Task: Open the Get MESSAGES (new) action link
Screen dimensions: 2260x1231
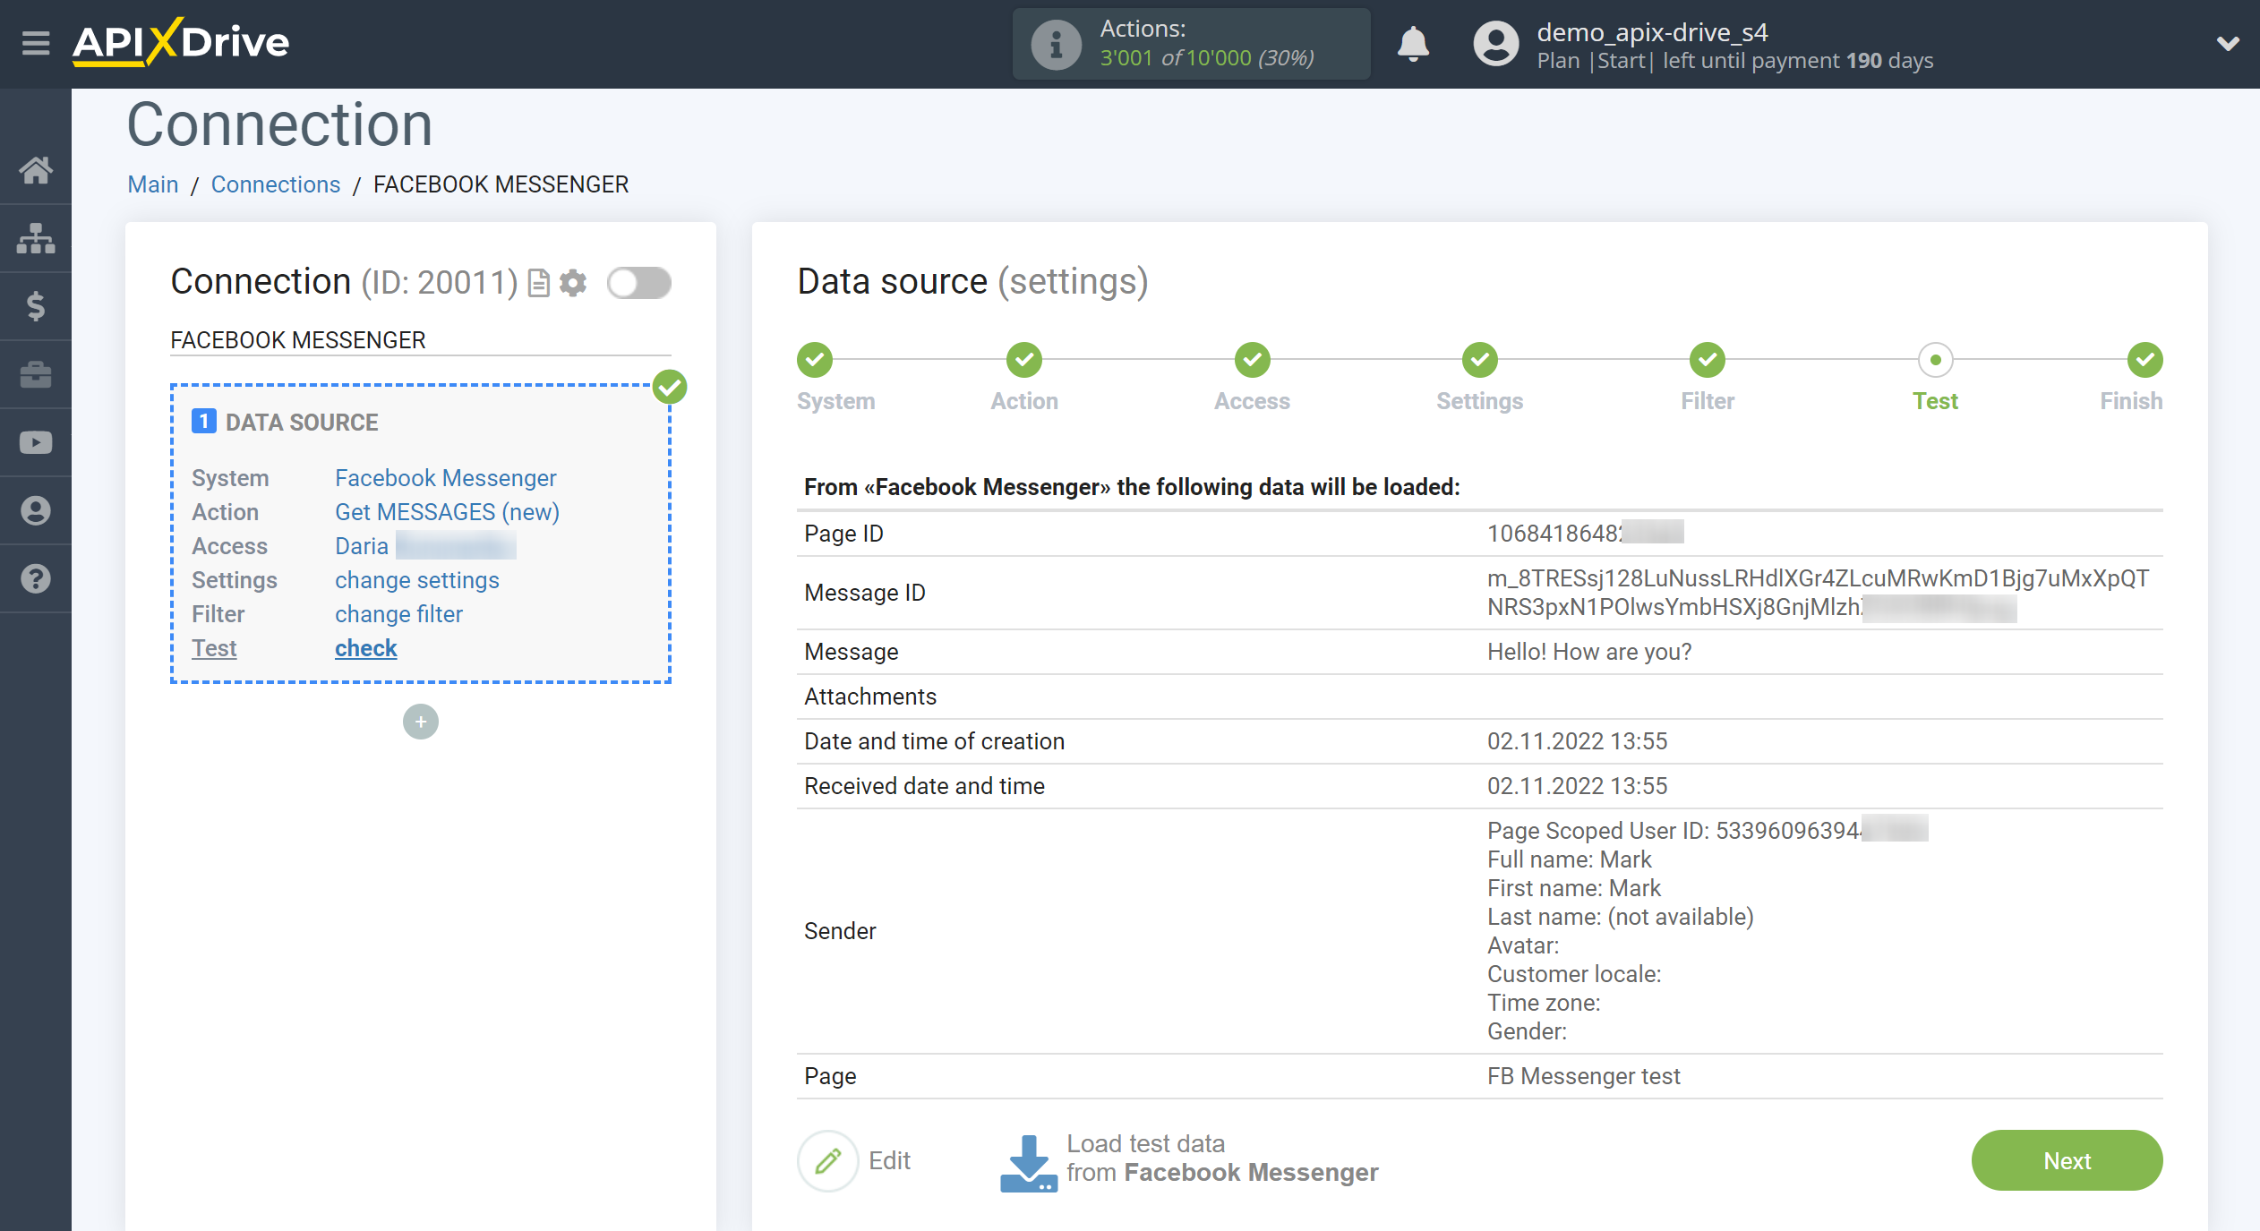Action: click(447, 512)
